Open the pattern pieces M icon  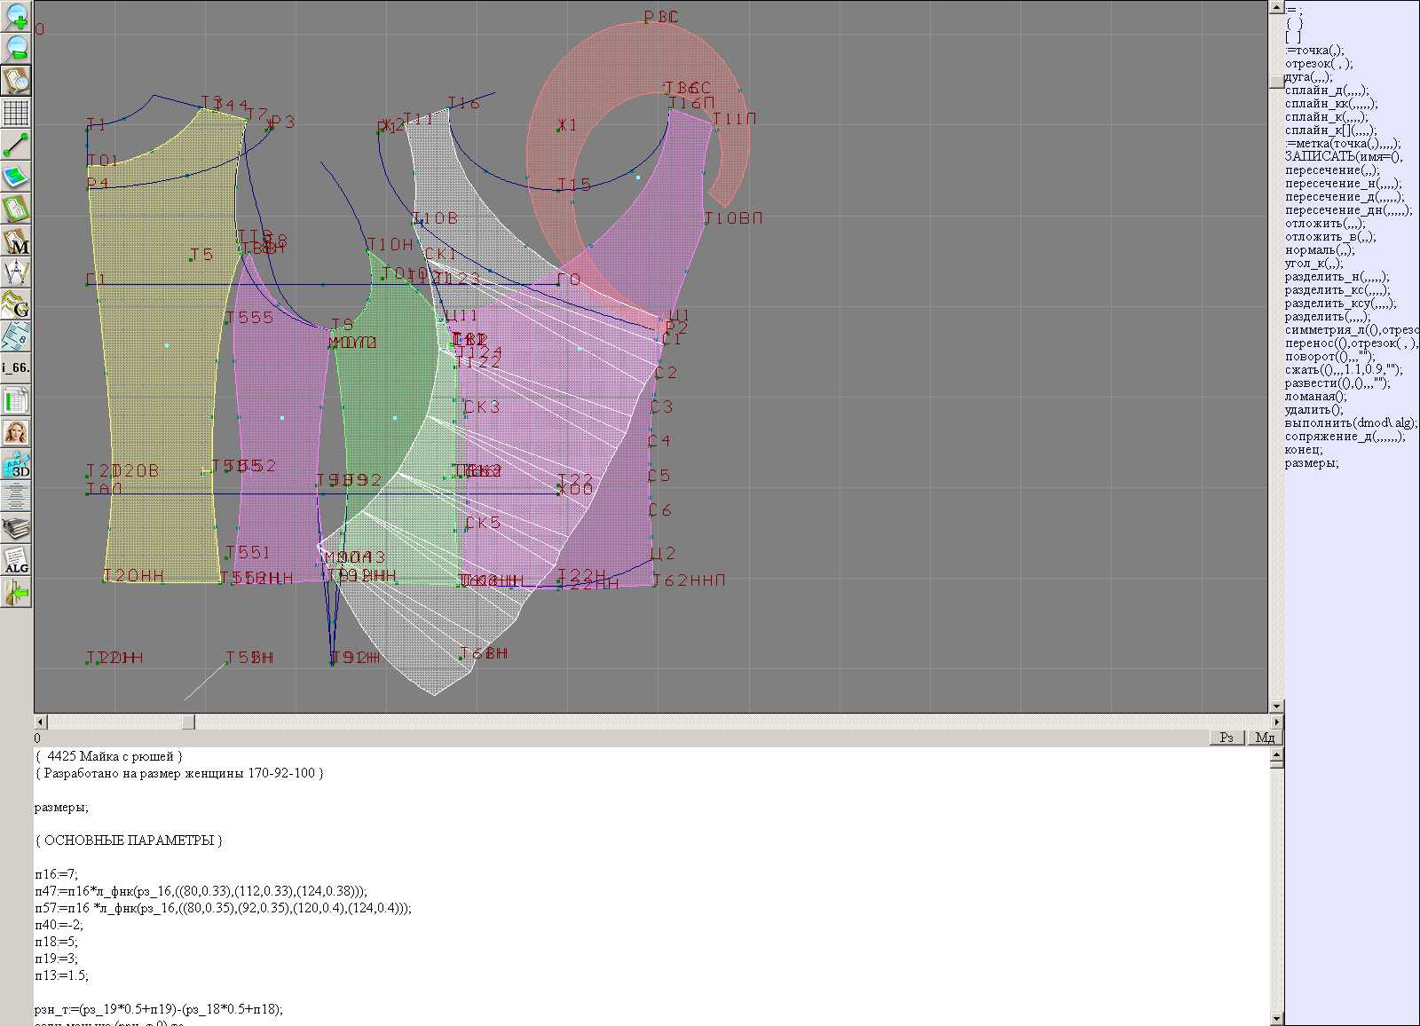pos(16,241)
